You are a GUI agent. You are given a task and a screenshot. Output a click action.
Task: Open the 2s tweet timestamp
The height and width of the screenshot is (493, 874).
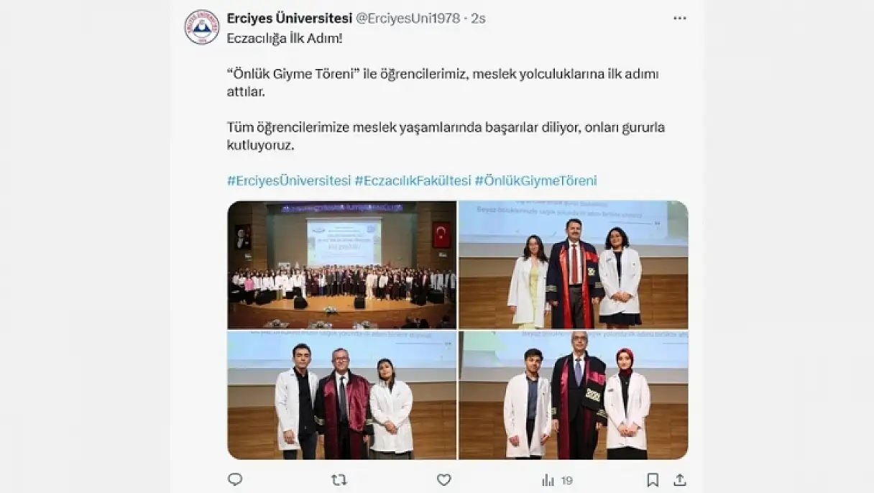coord(478,18)
